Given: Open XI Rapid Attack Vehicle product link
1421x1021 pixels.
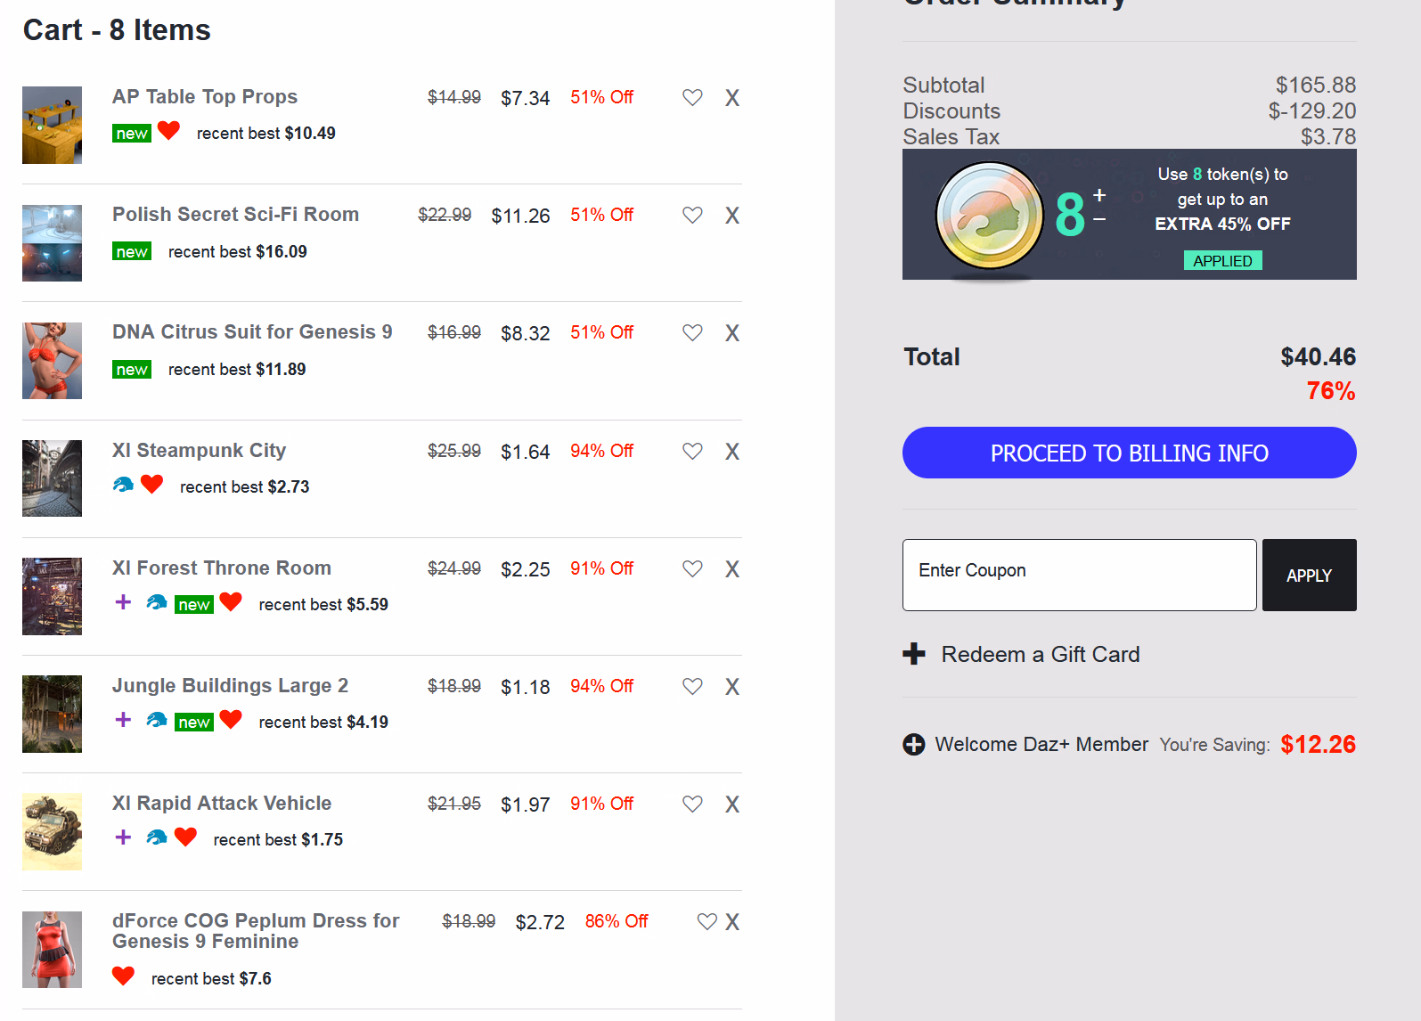Looking at the screenshot, I should [222, 804].
